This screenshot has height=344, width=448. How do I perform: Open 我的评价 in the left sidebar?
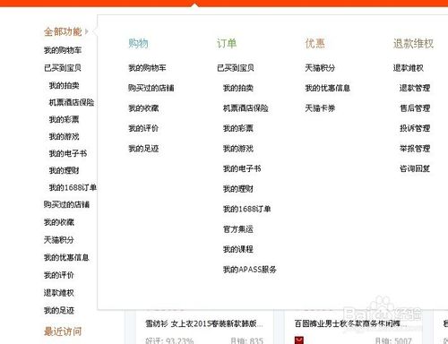59,275
